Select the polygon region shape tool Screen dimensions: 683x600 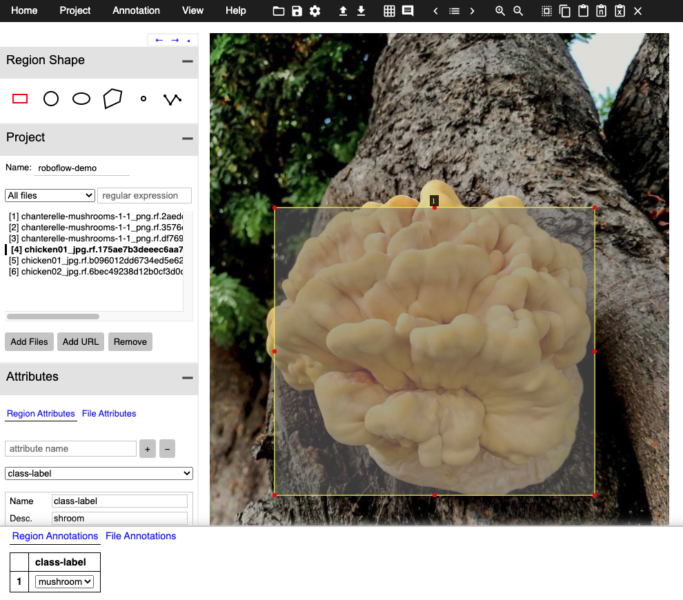tap(112, 99)
